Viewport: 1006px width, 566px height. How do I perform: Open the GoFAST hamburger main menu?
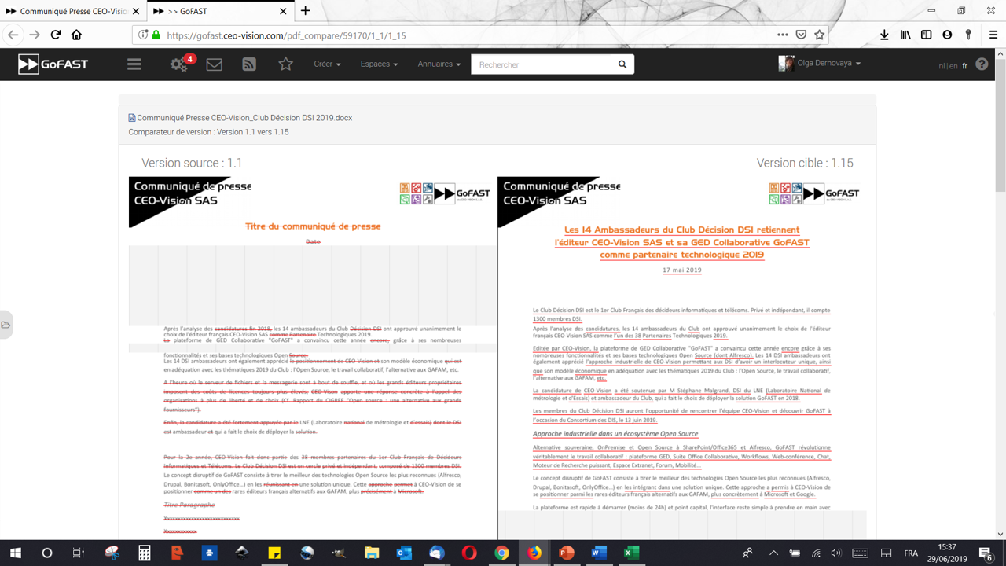coord(134,64)
